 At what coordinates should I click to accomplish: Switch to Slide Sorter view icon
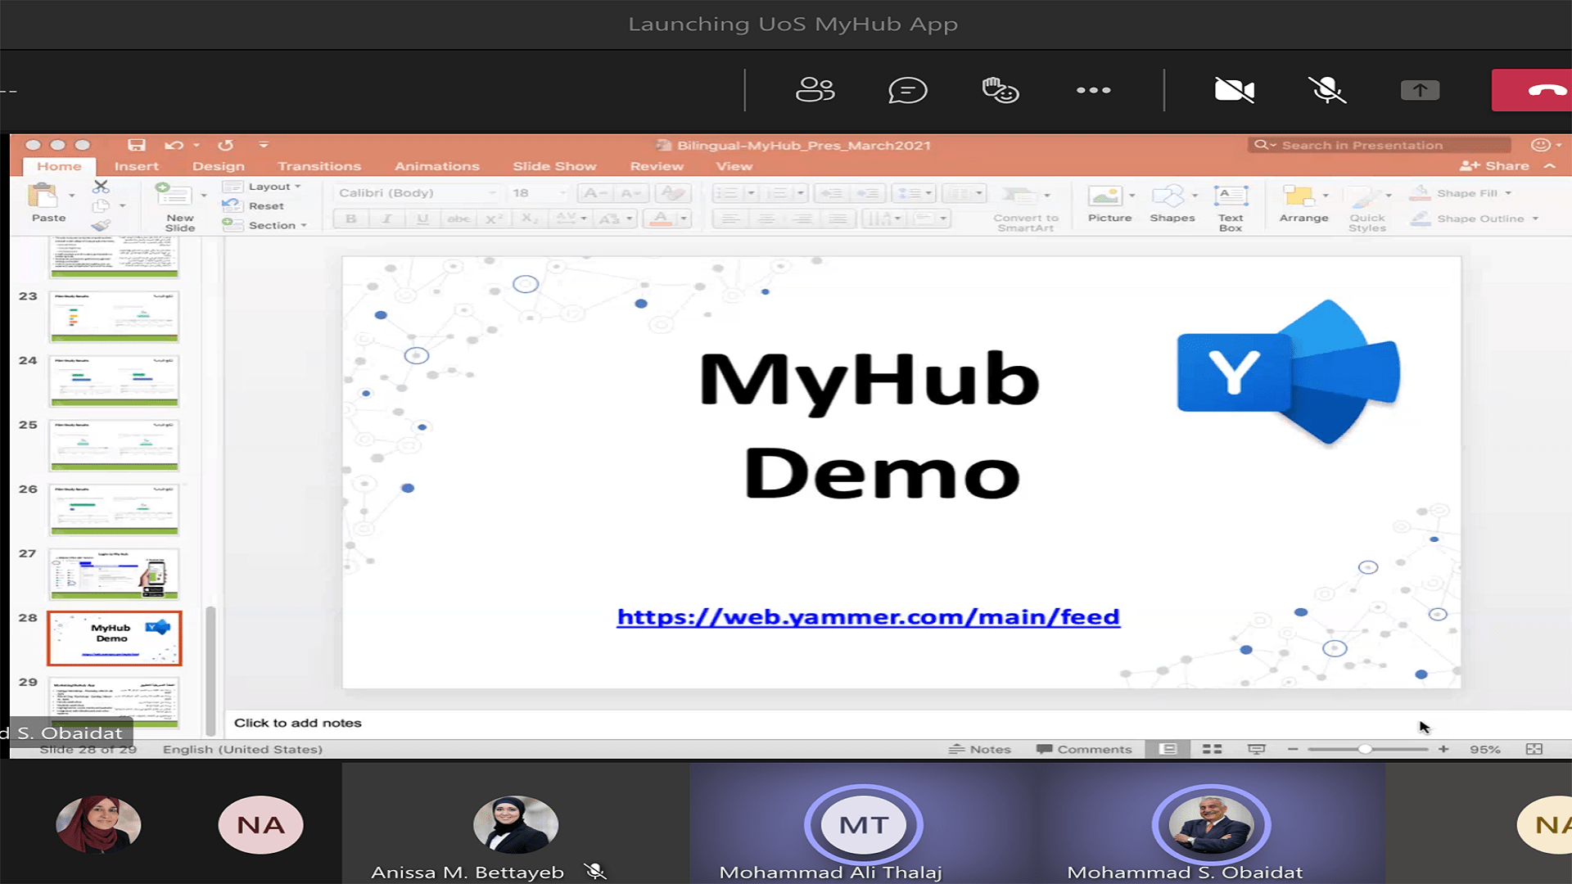[1212, 749]
